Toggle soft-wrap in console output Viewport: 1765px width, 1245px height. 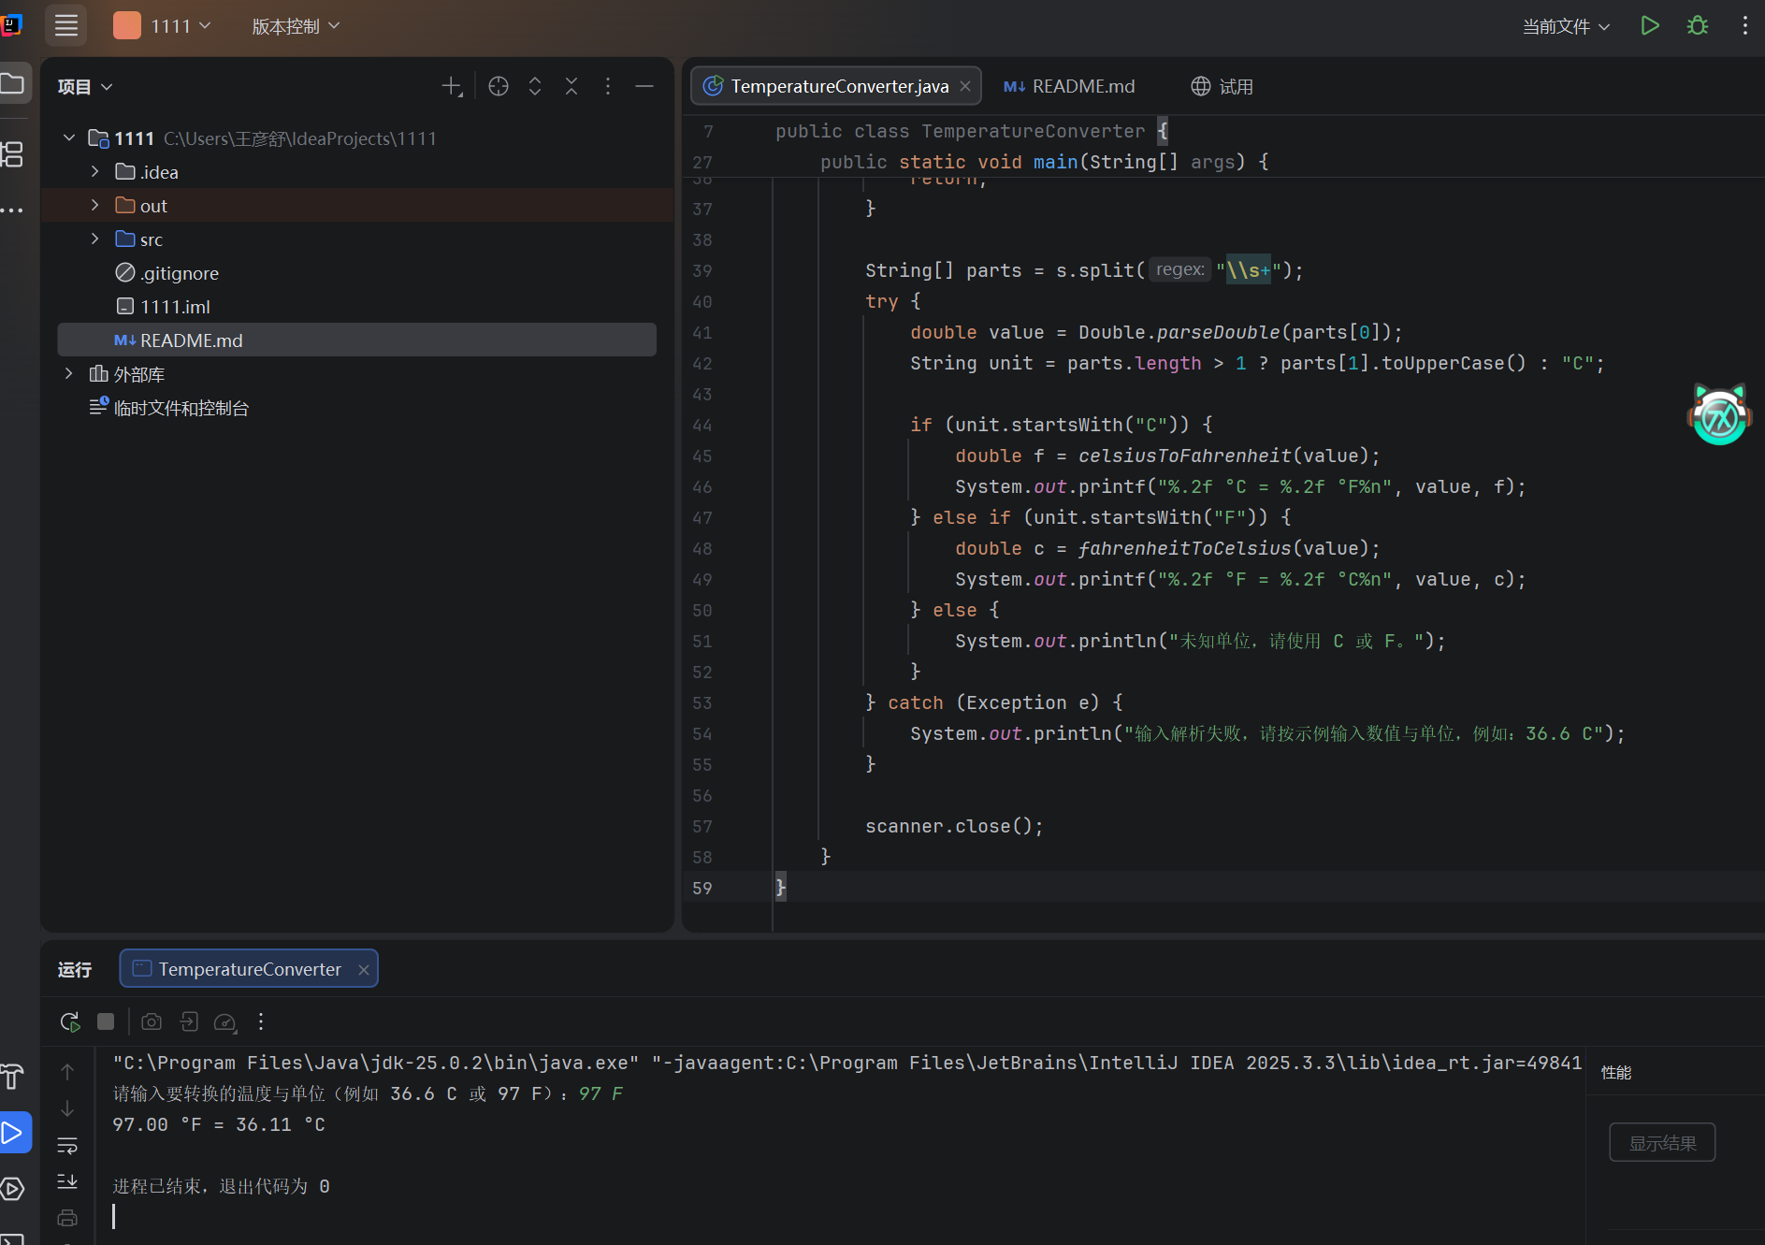(67, 1146)
